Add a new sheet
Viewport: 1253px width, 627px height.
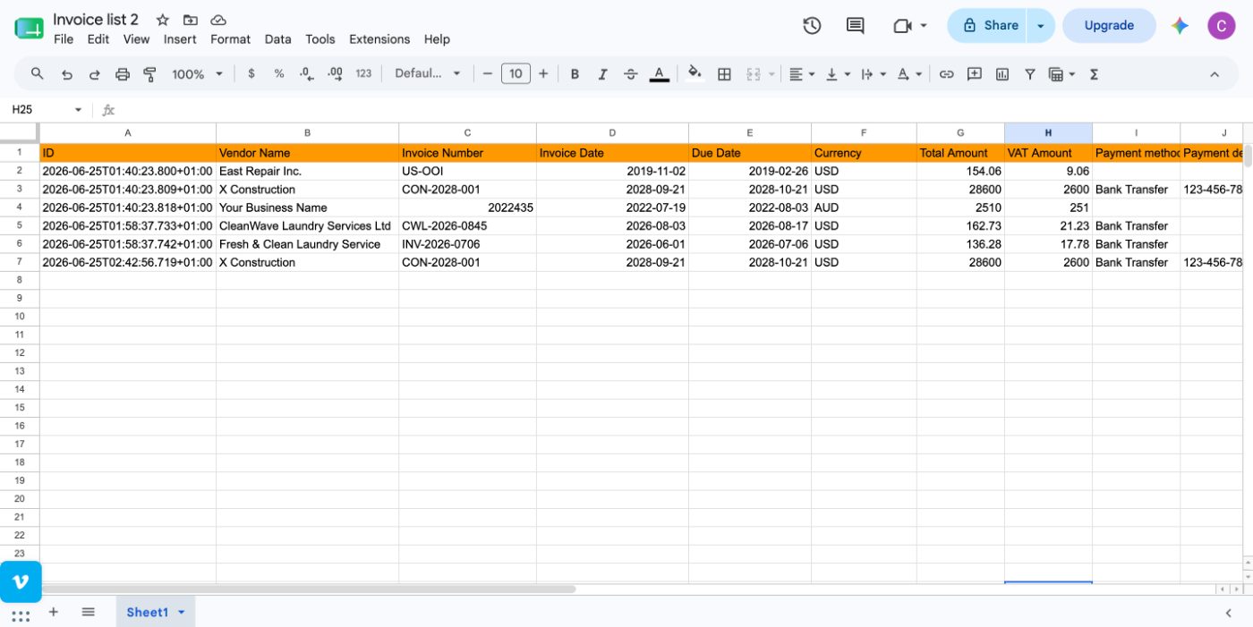pos(53,612)
